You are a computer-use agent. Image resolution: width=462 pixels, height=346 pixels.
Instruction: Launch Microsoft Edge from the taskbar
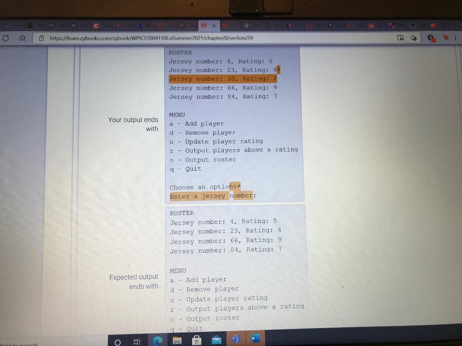click(157, 341)
